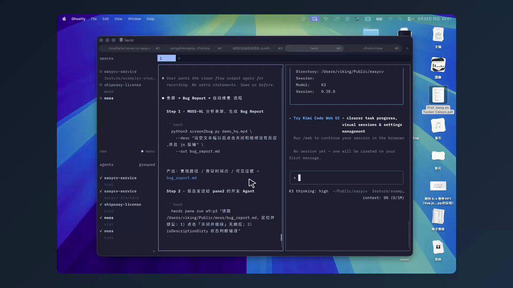This screenshot has height=288, width=513.
Task: Switch to the viking@vikingship terminal tab
Action: (191, 48)
